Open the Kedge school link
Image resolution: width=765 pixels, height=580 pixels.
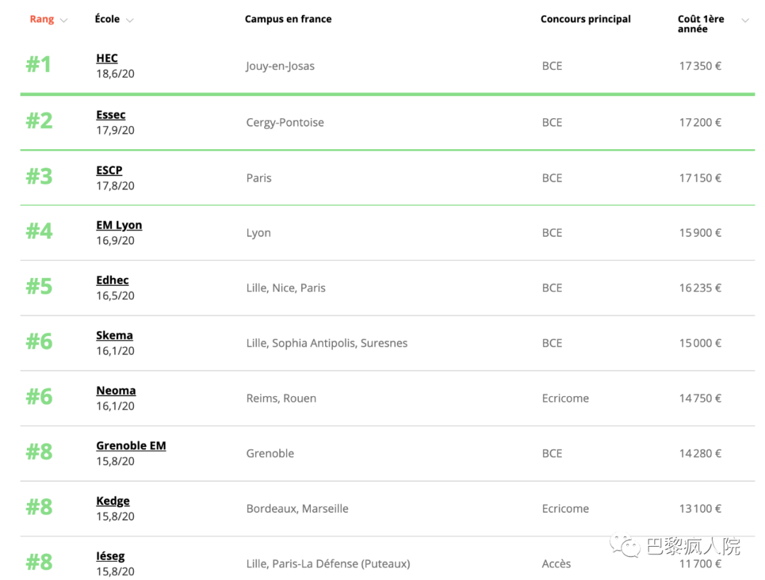click(x=113, y=501)
